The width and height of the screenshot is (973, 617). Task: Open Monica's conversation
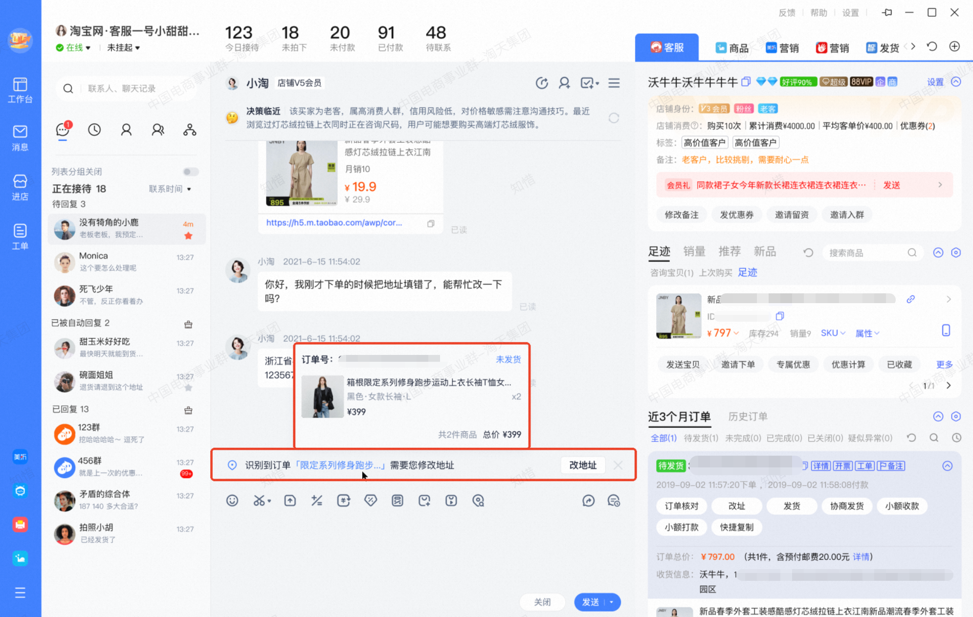[127, 262]
